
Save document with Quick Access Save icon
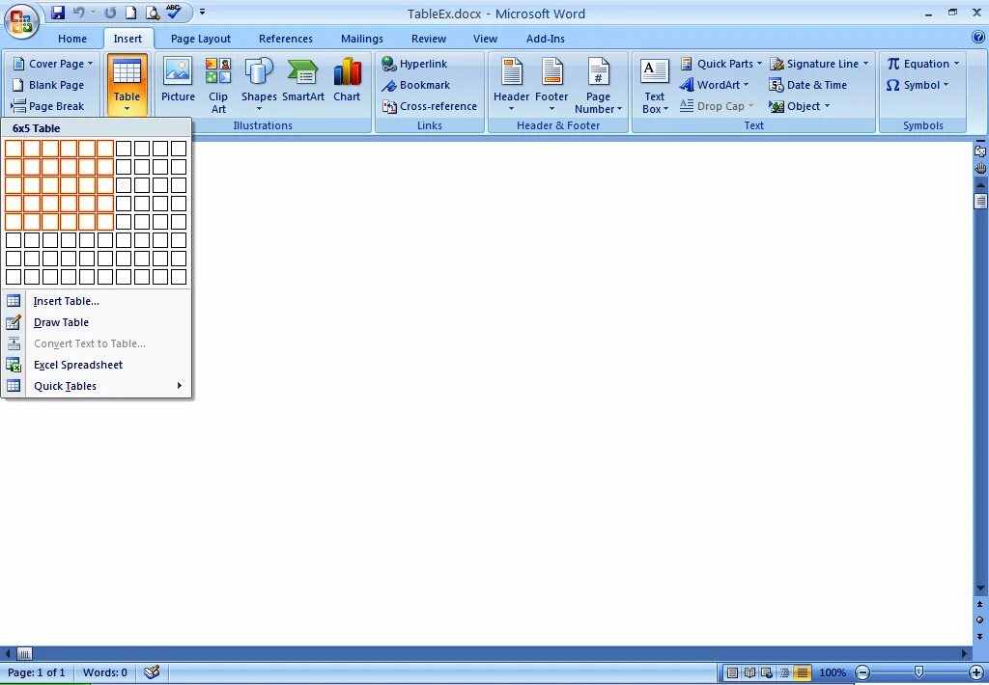(x=57, y=12)
